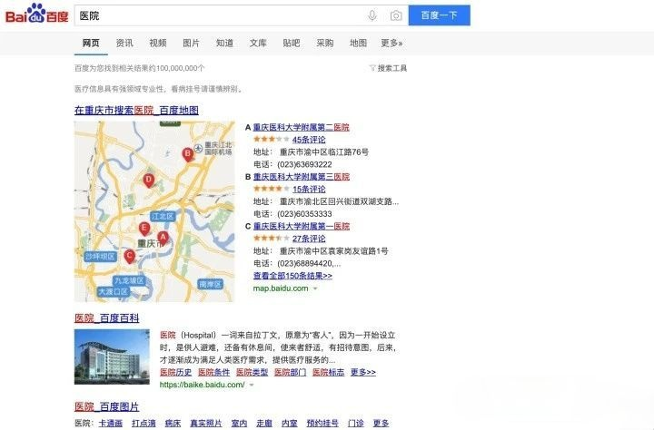Click the star rating of 重庆医科大学附属第一医院
This screenshot has height=430, width=654.
coord(271,239)
